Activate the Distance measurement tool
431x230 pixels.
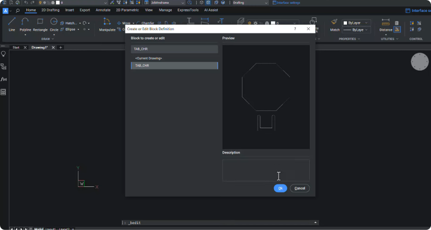(386, 24)
